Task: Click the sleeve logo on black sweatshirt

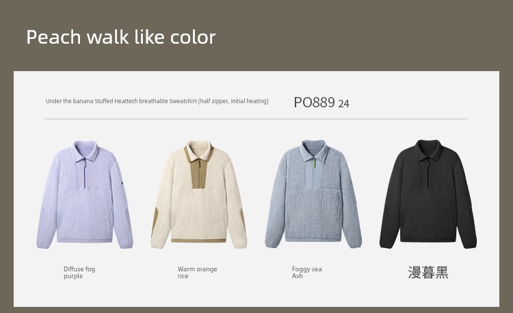Action: [x=465, y=182]
